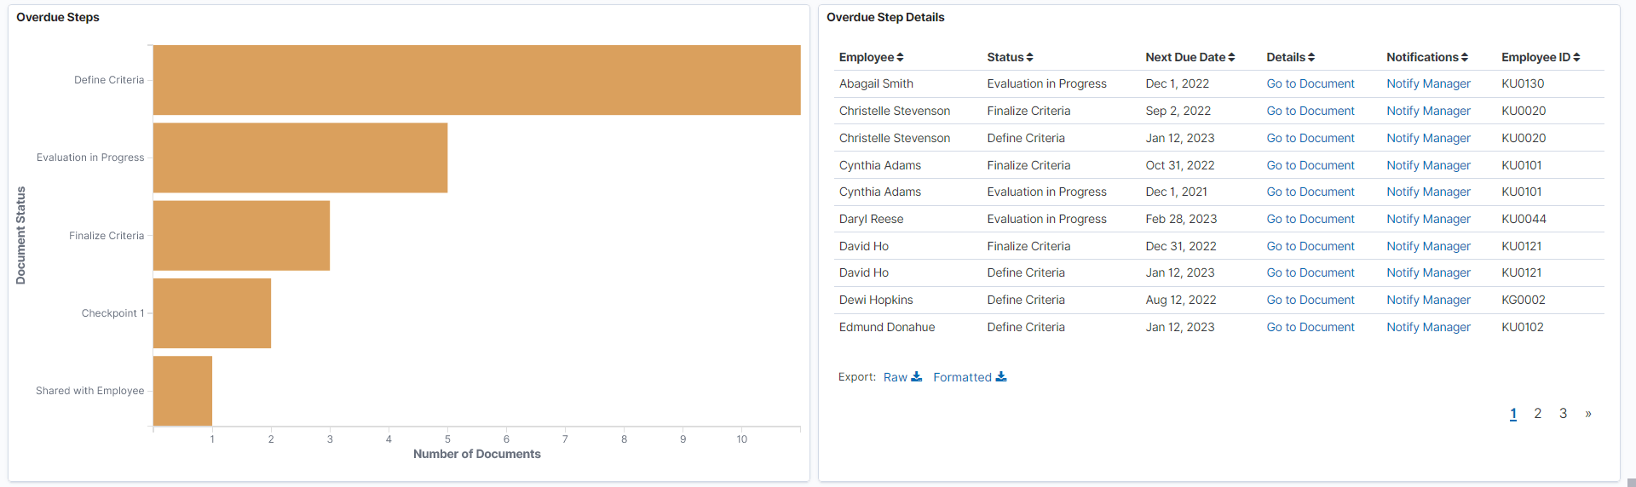
Task: Sort table by Employee column sort icon
Action: (x=900, y=58)
